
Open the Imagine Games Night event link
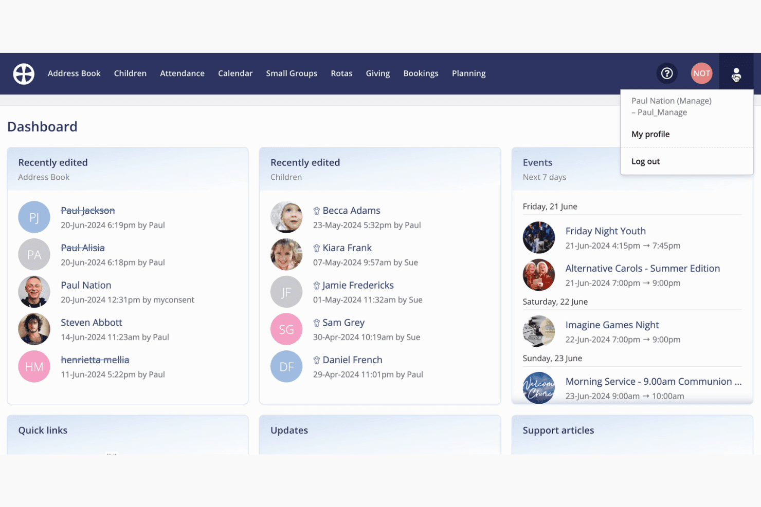point(612,325)
